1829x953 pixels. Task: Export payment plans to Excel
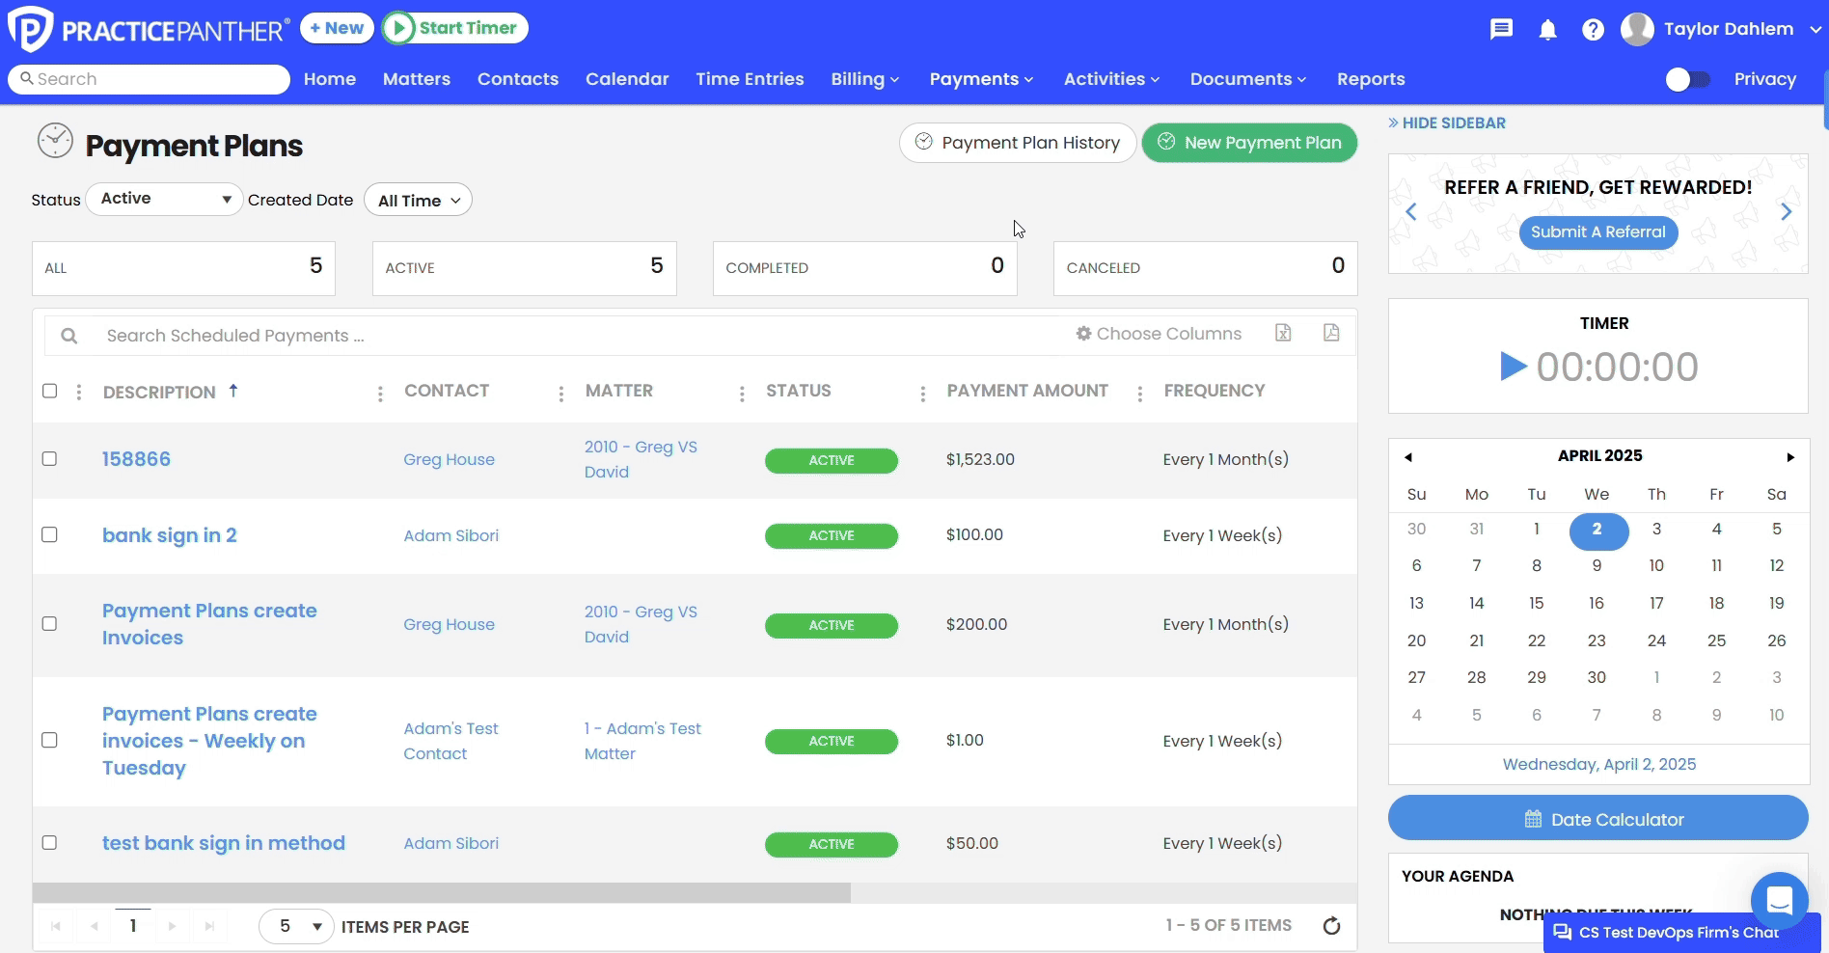click(x=1283, y=333)
